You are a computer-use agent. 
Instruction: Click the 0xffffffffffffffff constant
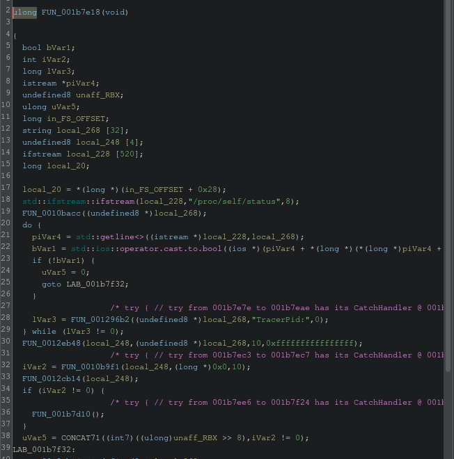(x=310, y=343)
